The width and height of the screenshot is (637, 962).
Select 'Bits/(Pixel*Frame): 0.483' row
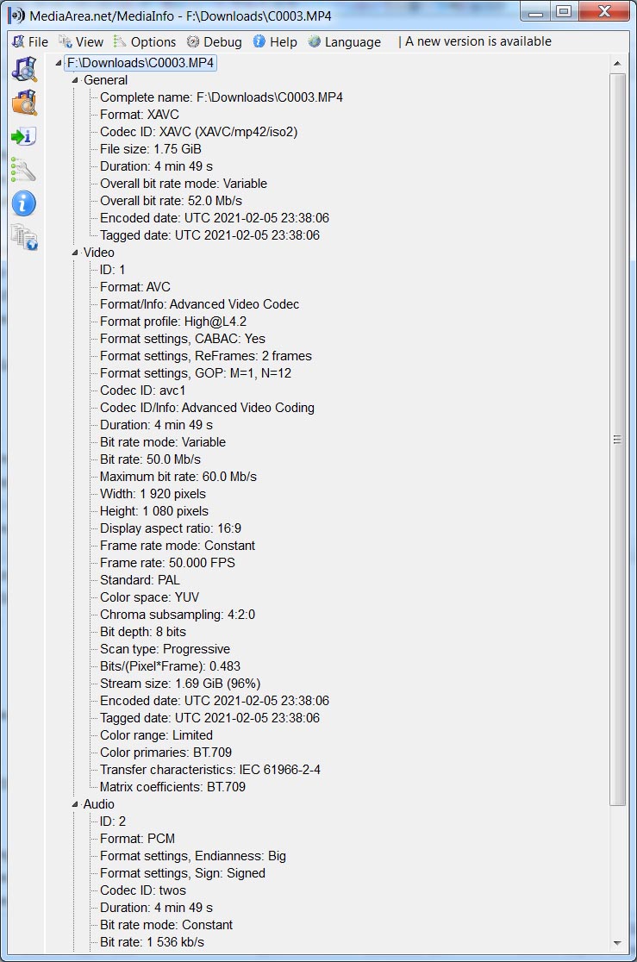coord(170,666)
